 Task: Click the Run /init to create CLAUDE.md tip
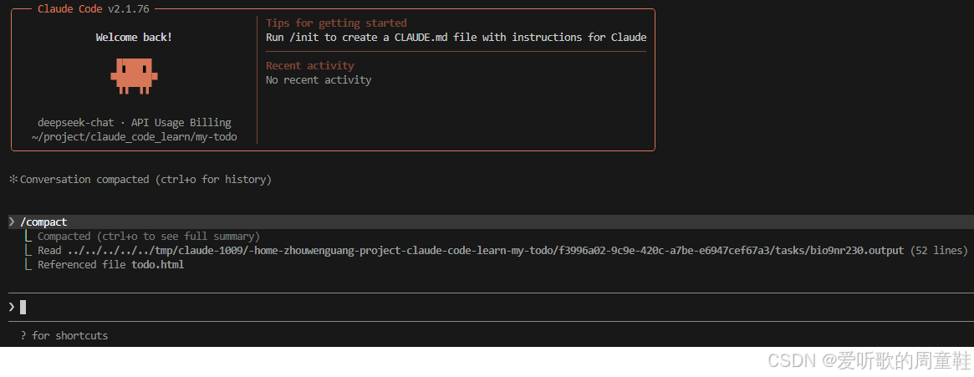(x=456, y=38)
